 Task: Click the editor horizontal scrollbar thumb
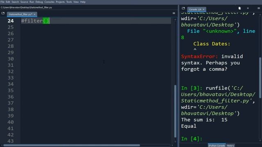coord(72,145)
